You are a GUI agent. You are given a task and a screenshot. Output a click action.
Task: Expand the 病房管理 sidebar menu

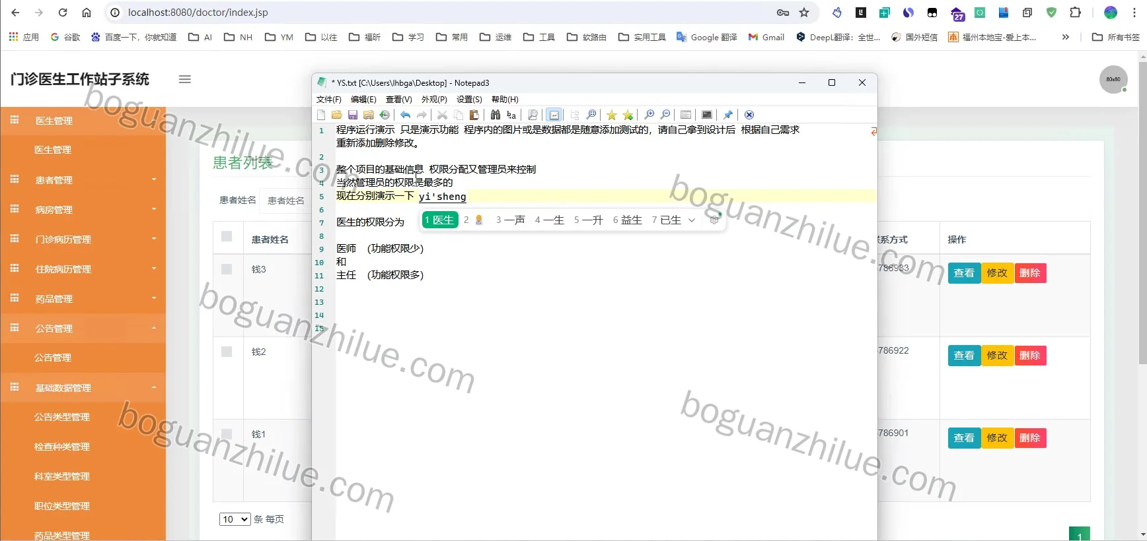tap(83, 209)
